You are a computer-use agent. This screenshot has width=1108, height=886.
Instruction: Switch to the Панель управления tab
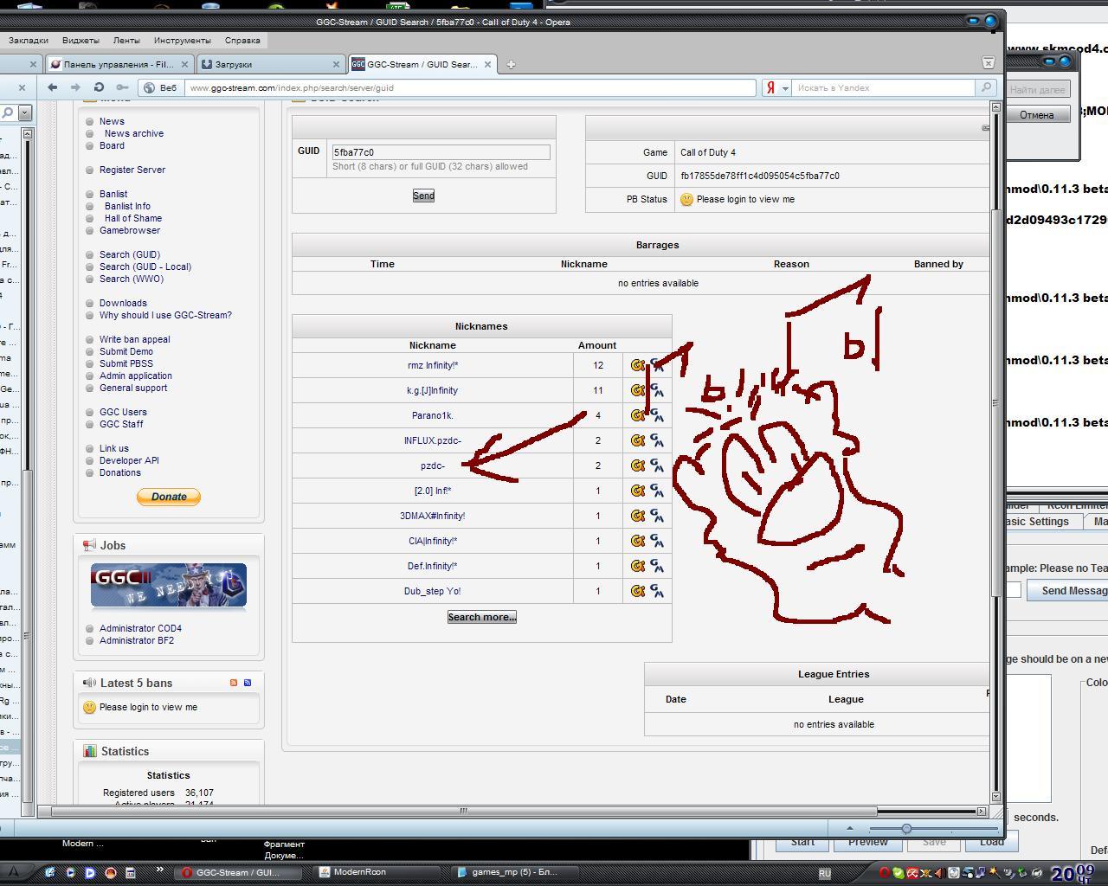[119, 64]
